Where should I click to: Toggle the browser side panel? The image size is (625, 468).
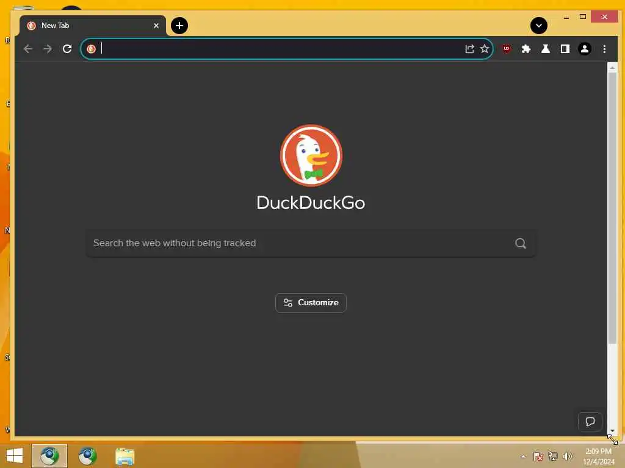tap(565, 49)
